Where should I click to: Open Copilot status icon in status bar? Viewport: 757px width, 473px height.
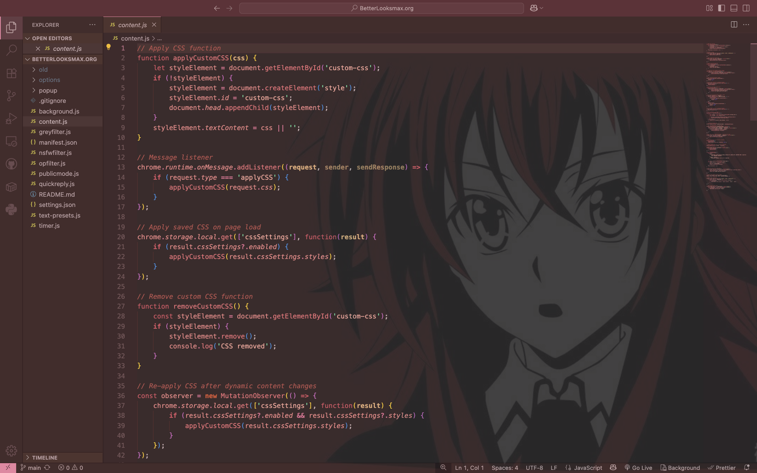point(613,467)
